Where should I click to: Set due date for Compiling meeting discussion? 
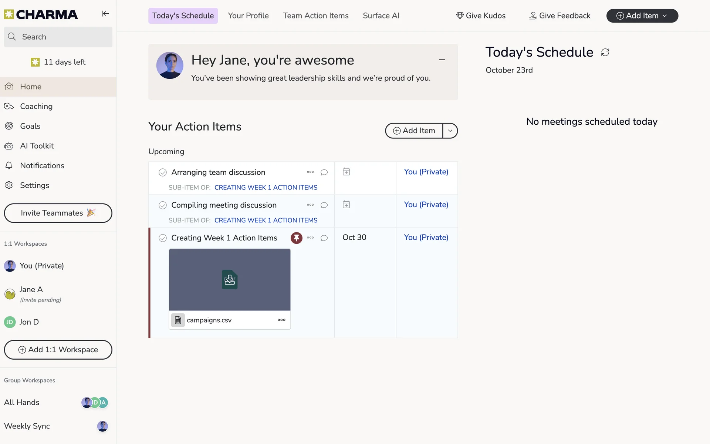point(346,205)
